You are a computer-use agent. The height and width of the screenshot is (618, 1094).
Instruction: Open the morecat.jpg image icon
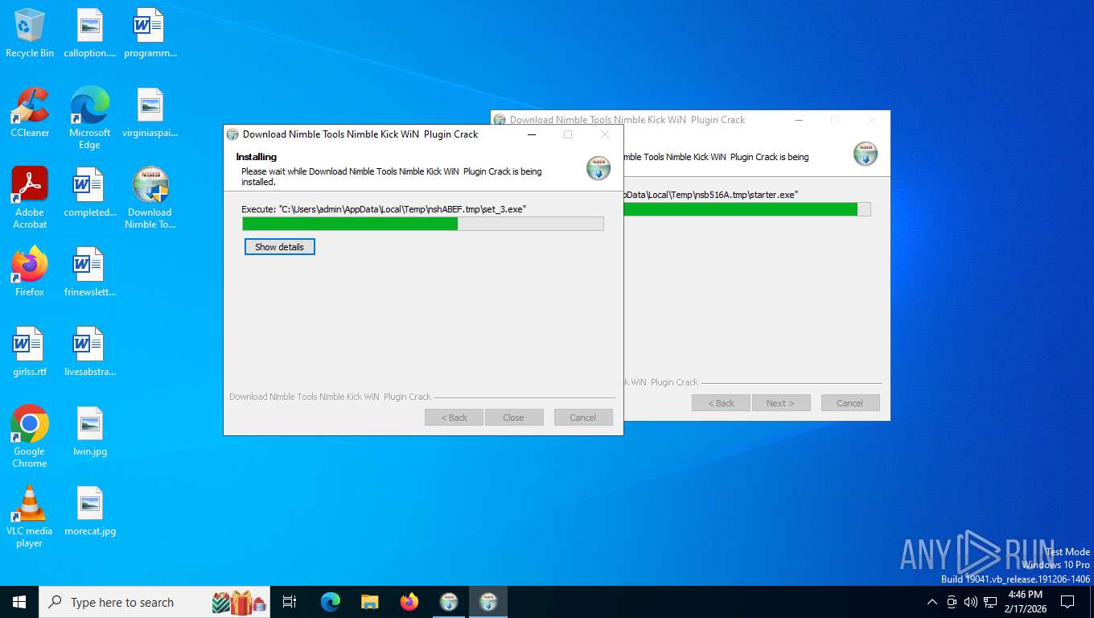[x=90, y=511]
